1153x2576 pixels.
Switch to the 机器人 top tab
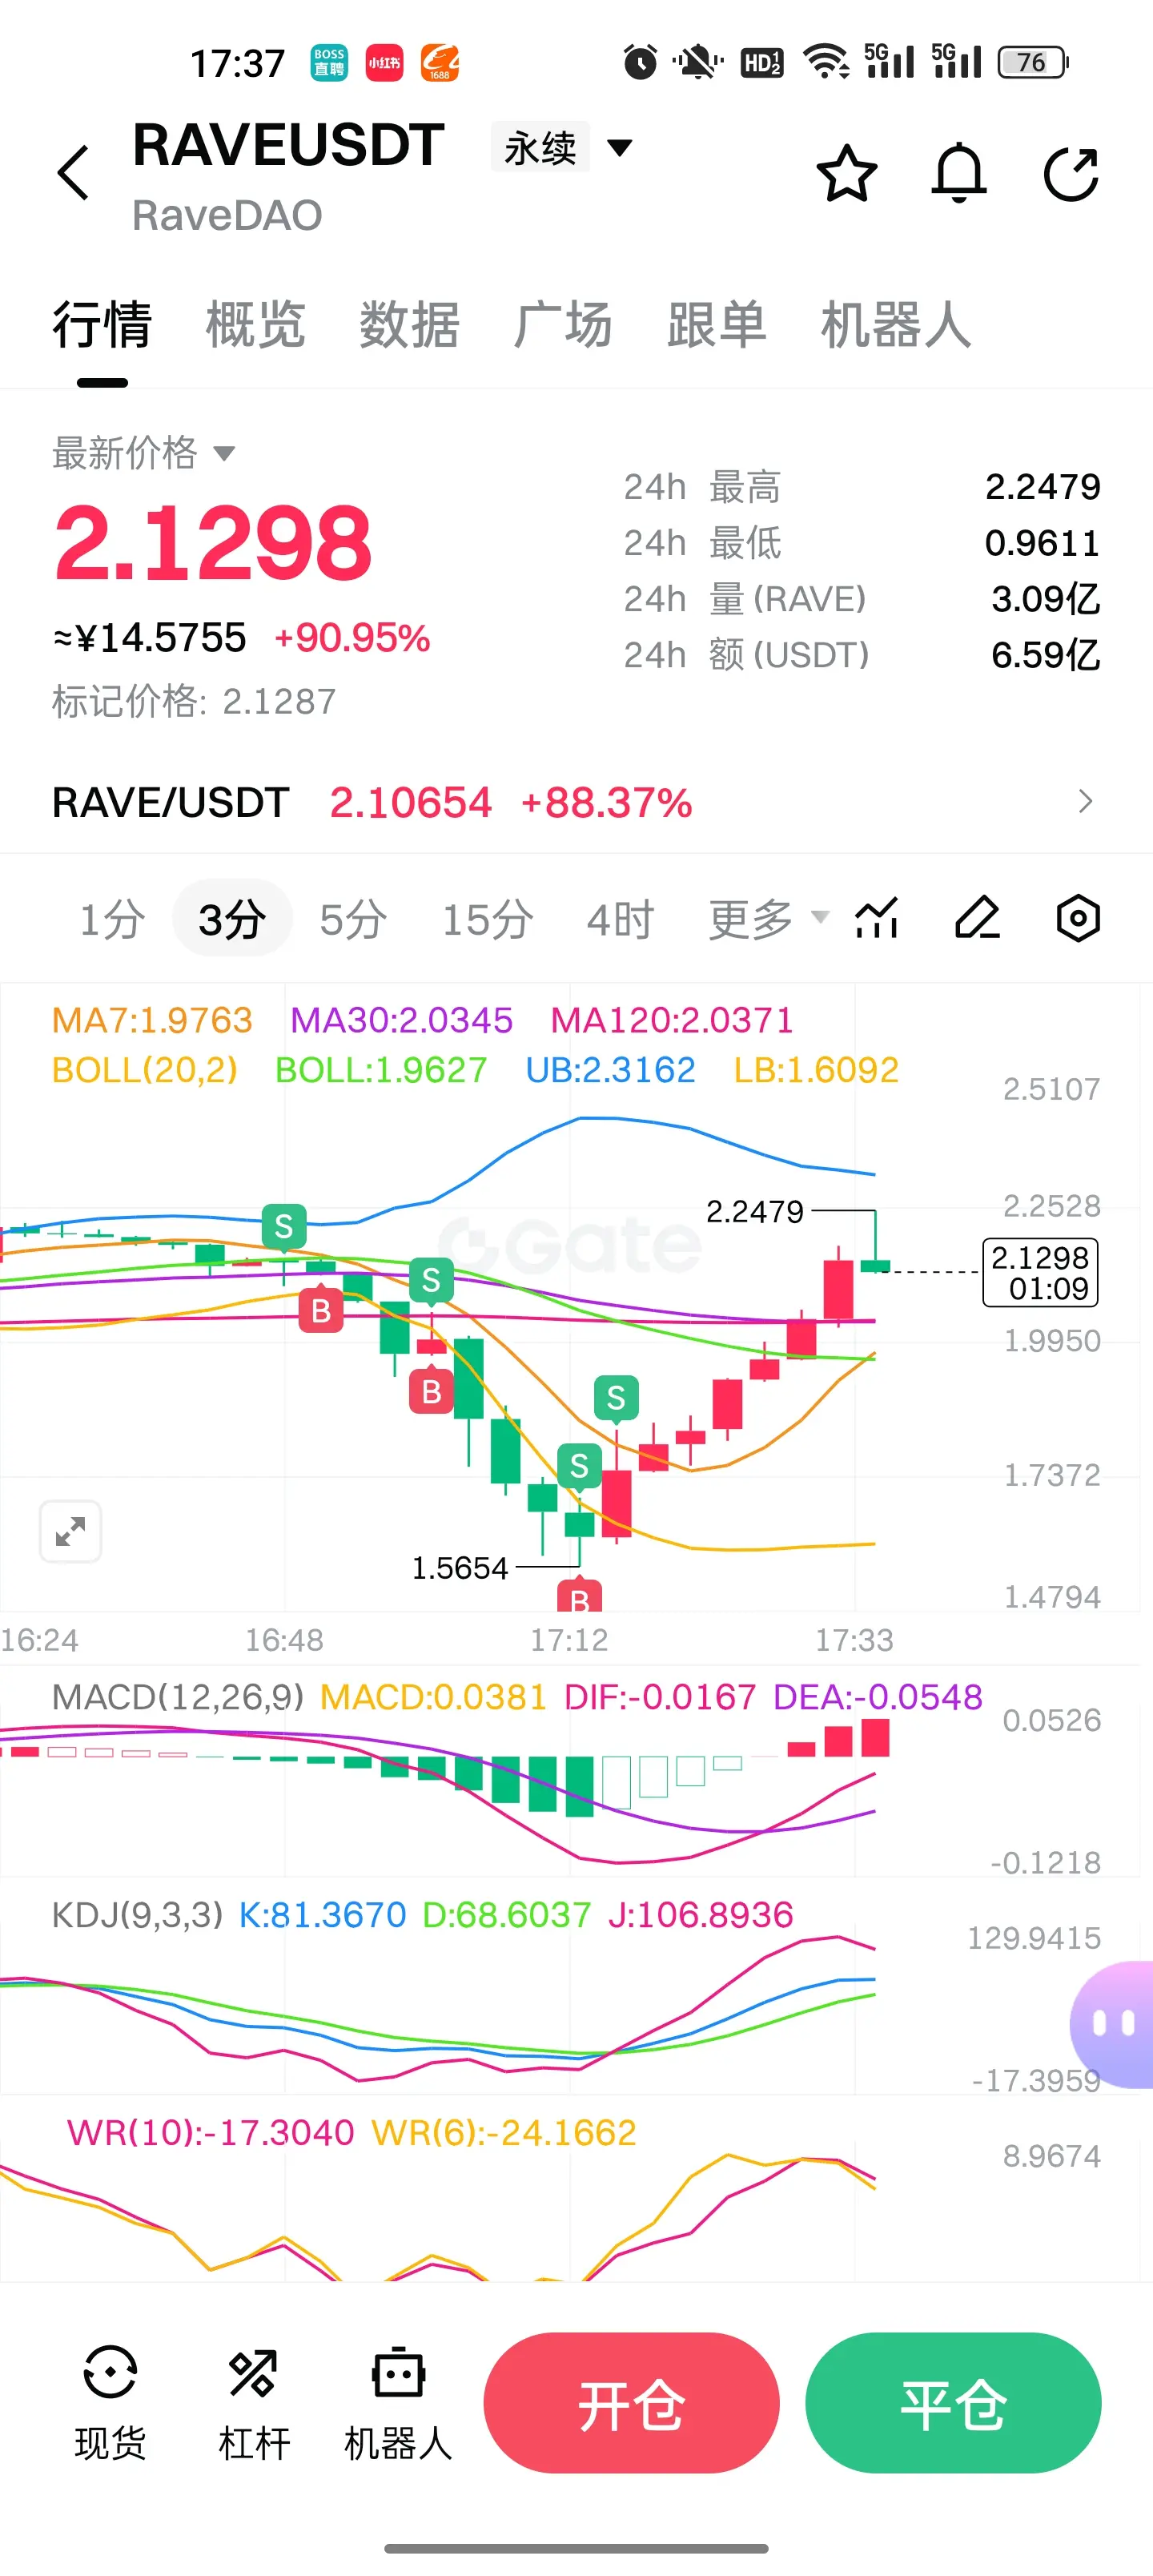896,325
